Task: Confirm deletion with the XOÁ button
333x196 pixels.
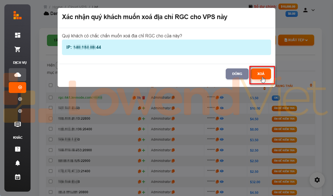Action: point(261,74)
